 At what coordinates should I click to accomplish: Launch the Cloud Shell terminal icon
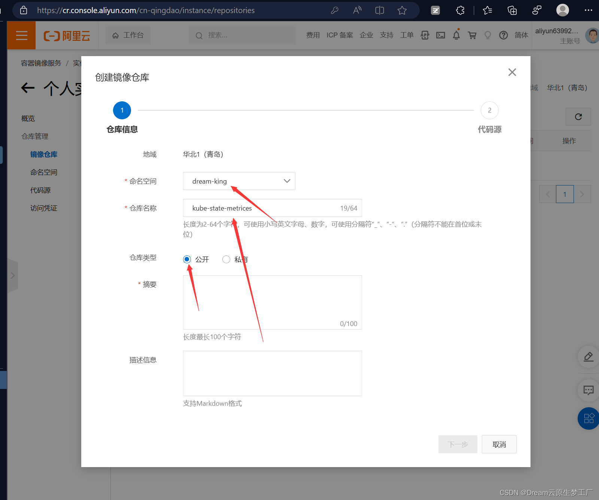441,35
